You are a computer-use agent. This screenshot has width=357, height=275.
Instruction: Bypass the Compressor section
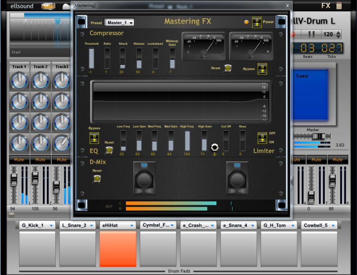[x=263, y=69]
